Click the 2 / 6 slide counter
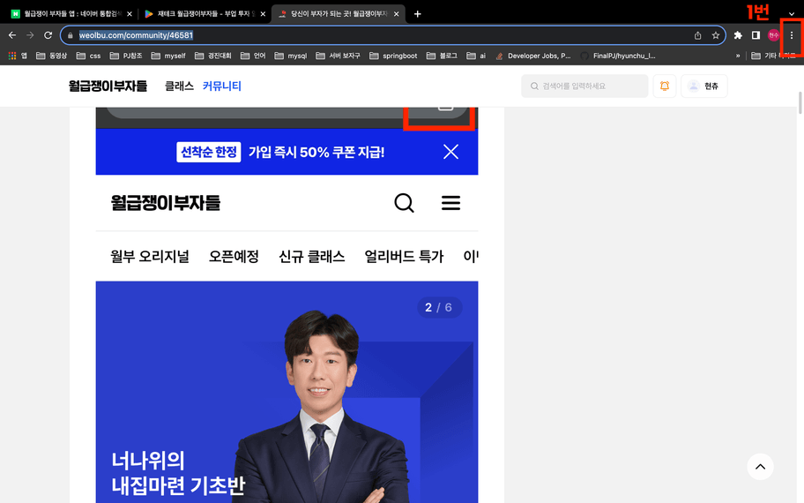 click(x=439, y=307)
